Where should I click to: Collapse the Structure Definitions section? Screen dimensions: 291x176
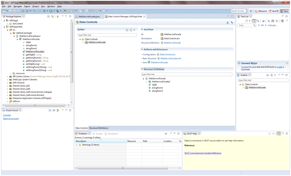click(142, 69)
